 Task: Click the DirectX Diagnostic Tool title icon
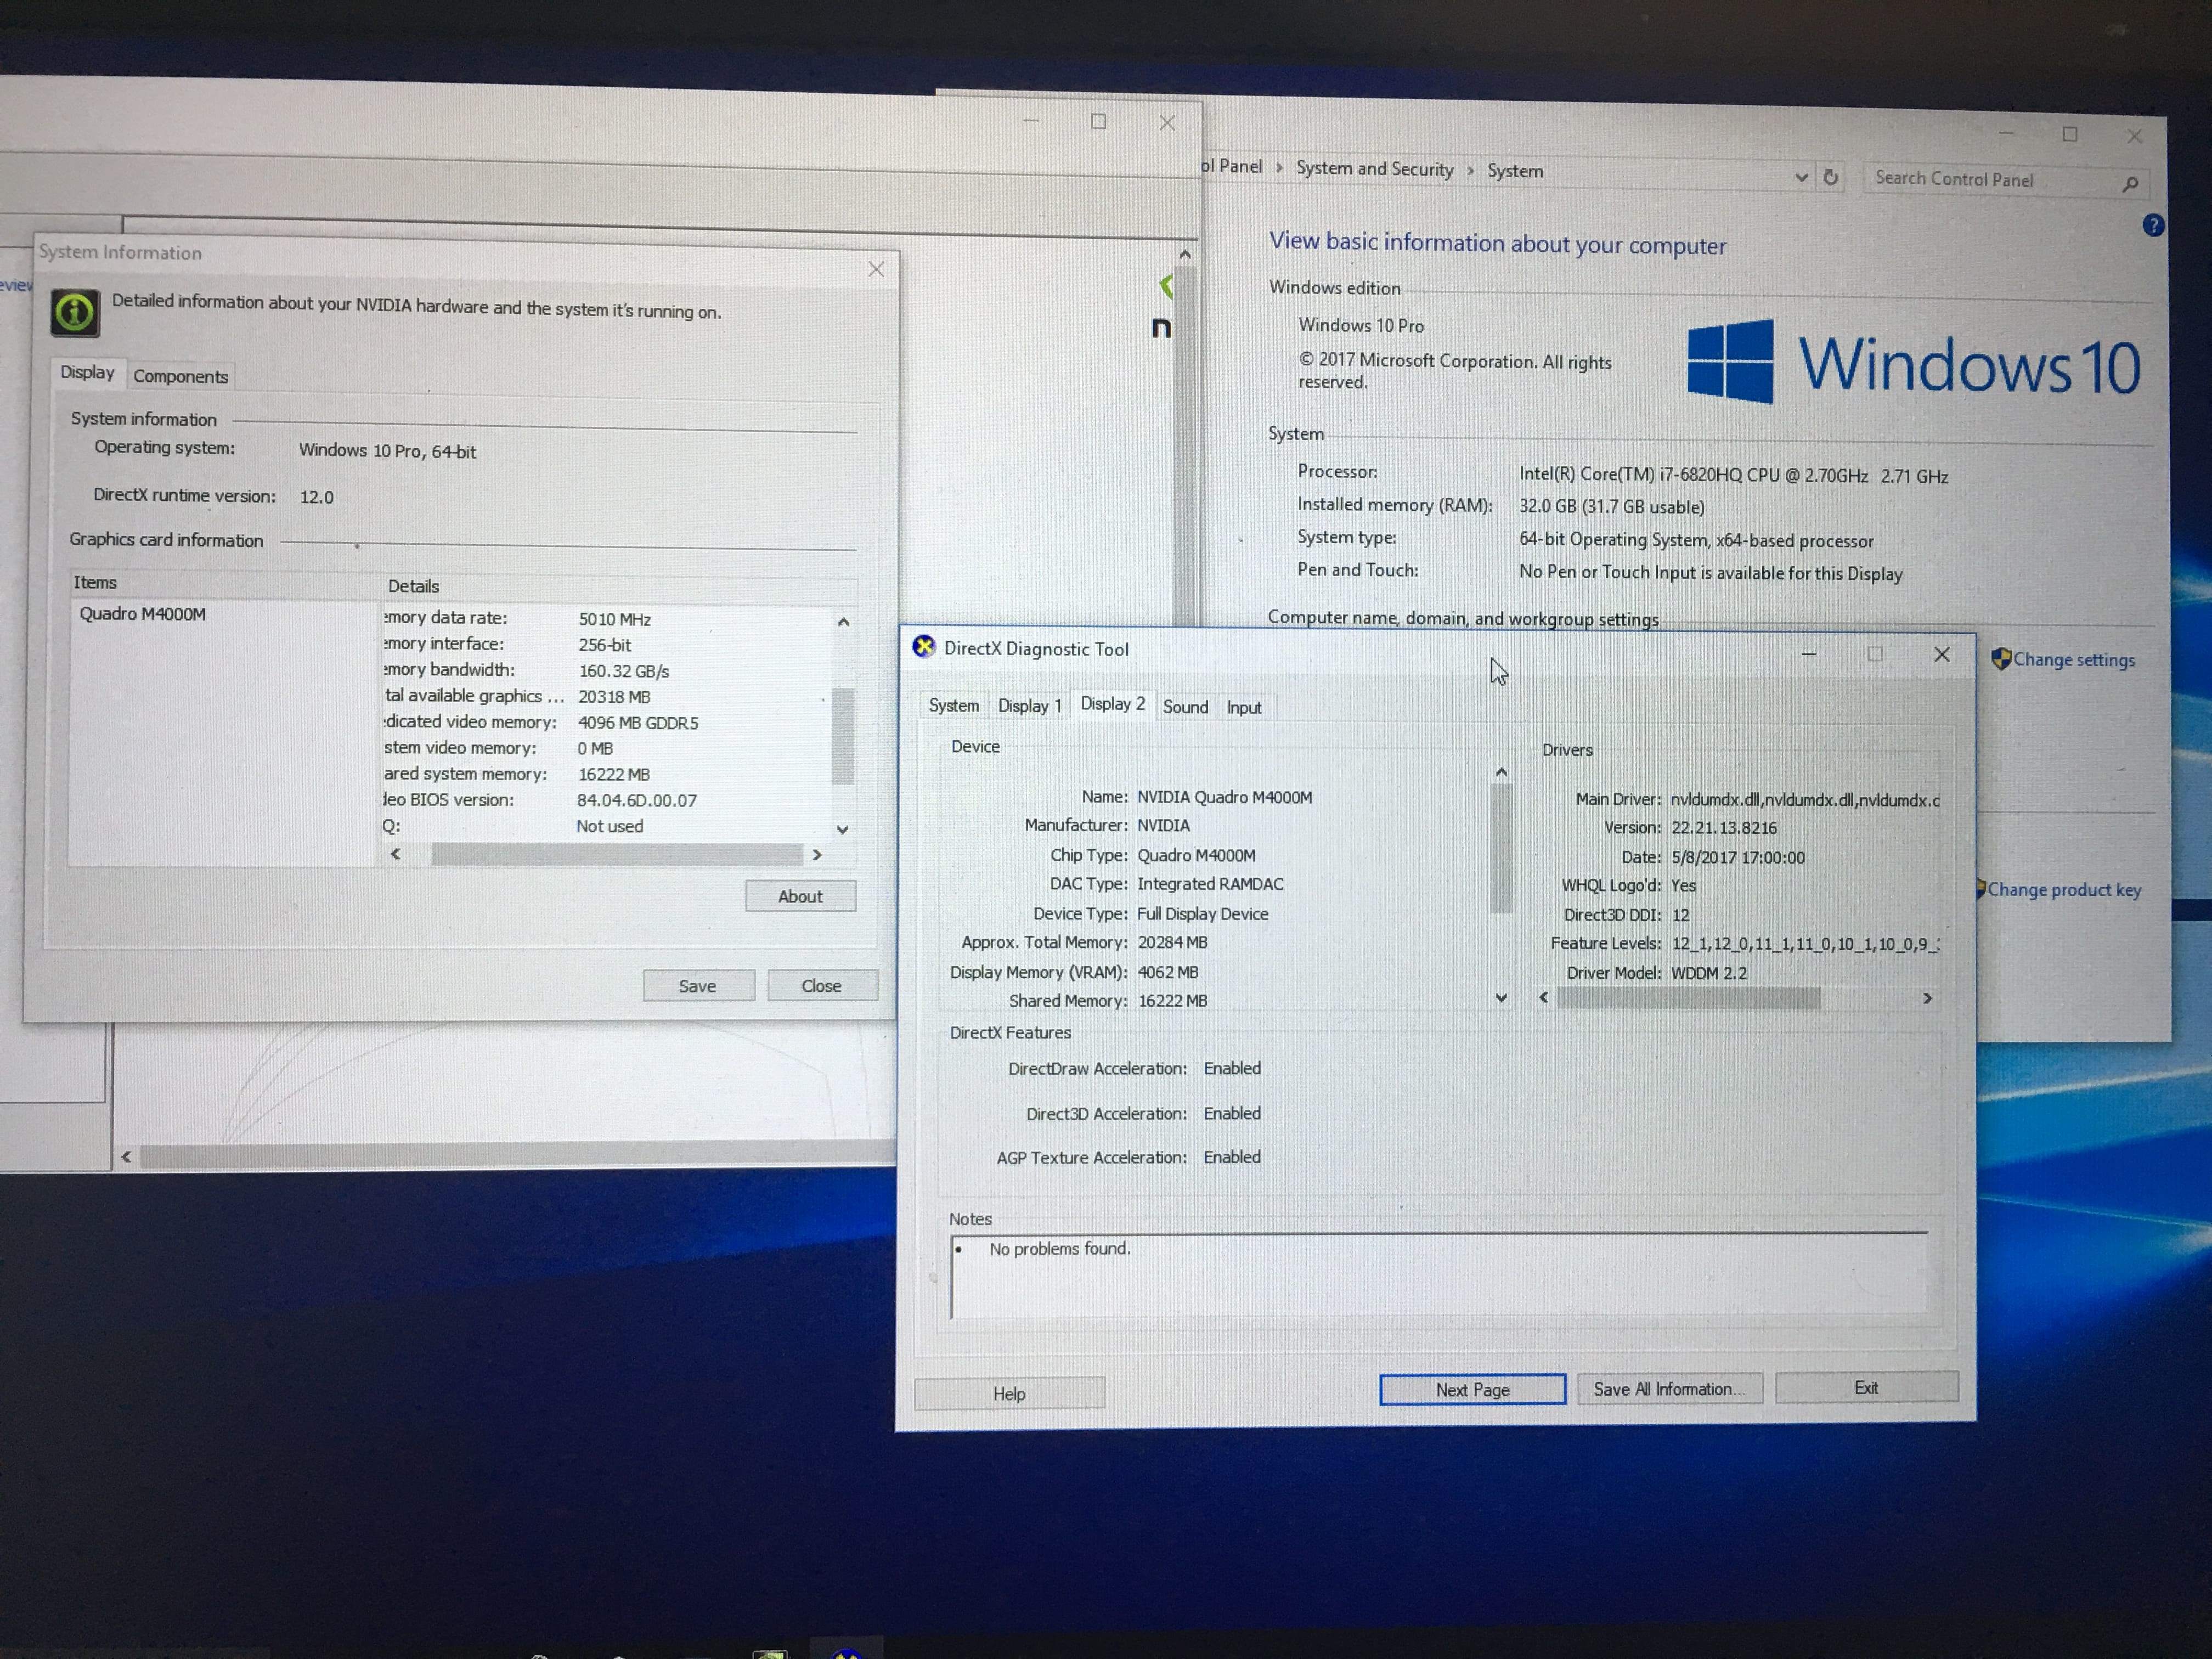[924, 646]
